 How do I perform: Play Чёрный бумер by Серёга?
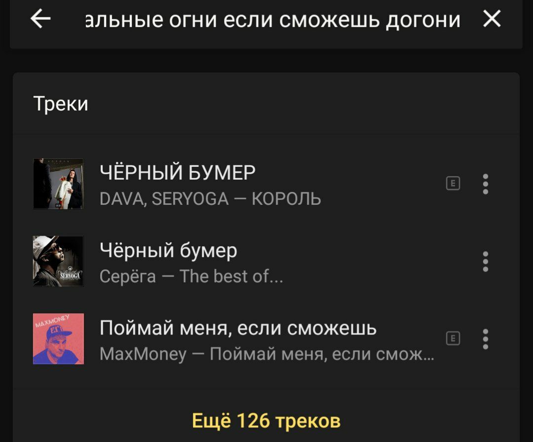click(x=168, y=251)
